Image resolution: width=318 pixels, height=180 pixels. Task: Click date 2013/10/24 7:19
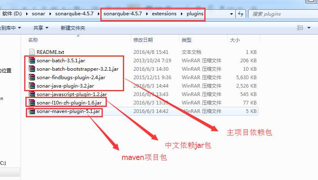coord(152,61)
